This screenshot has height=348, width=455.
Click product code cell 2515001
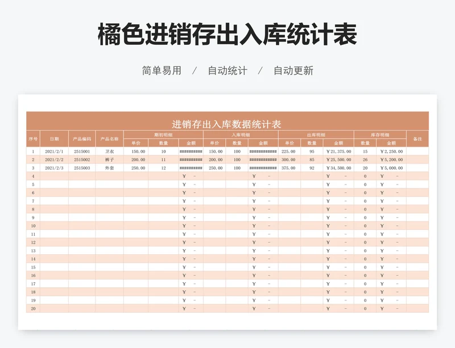(x=82, y=152)
